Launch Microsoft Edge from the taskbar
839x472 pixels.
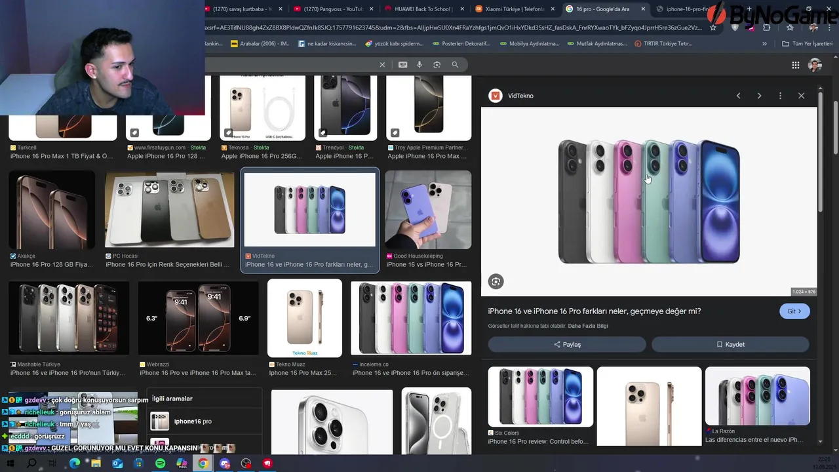74,463
